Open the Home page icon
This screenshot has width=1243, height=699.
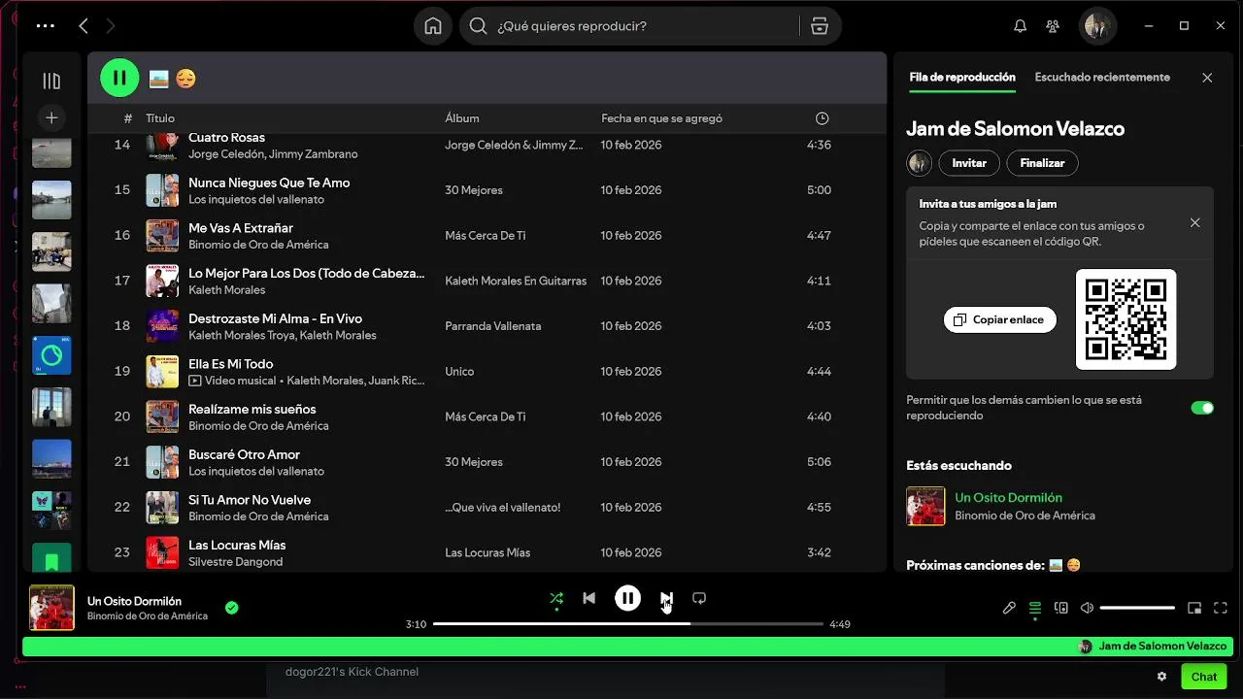pyautogui.click(x=433, y=26)
